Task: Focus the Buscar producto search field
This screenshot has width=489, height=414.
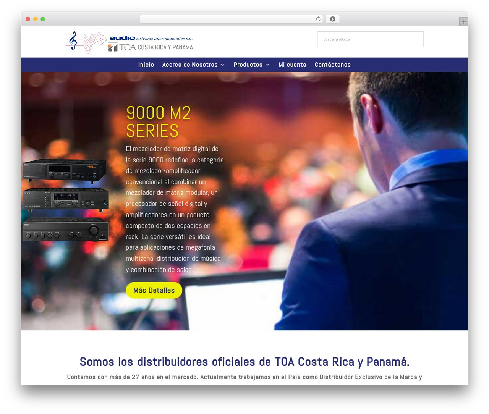Action: [370, 39]
